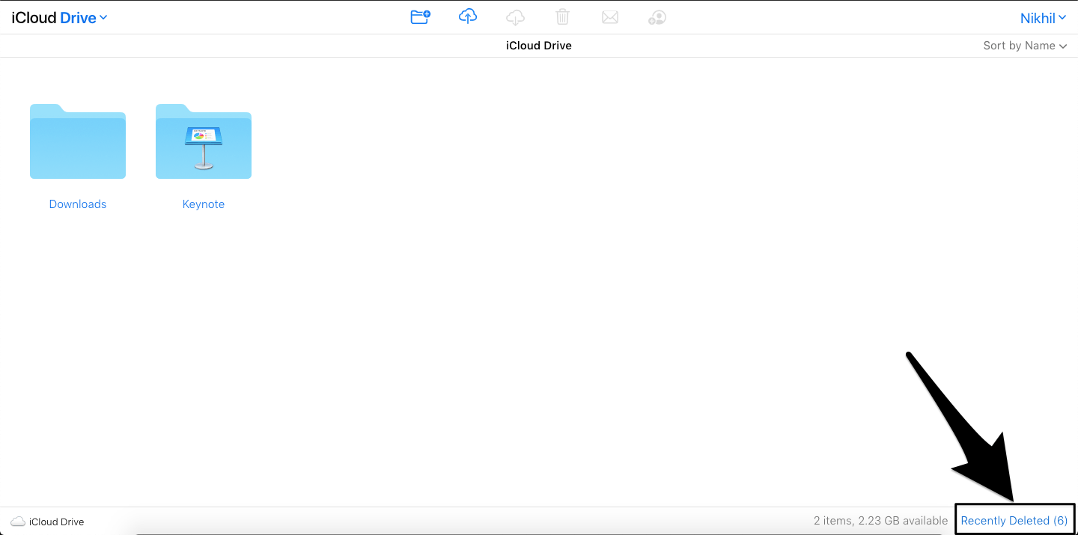Open the Recently Deleted (6) link
Screen dimensions: 1078x535
pos(1014,521)
